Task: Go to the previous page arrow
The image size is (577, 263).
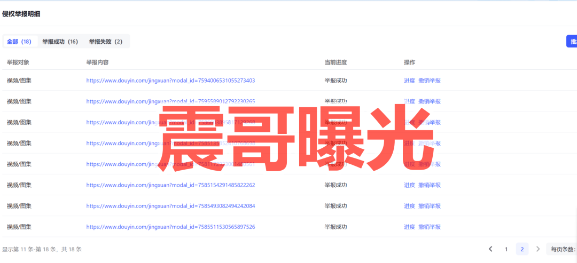Action: 490,249
